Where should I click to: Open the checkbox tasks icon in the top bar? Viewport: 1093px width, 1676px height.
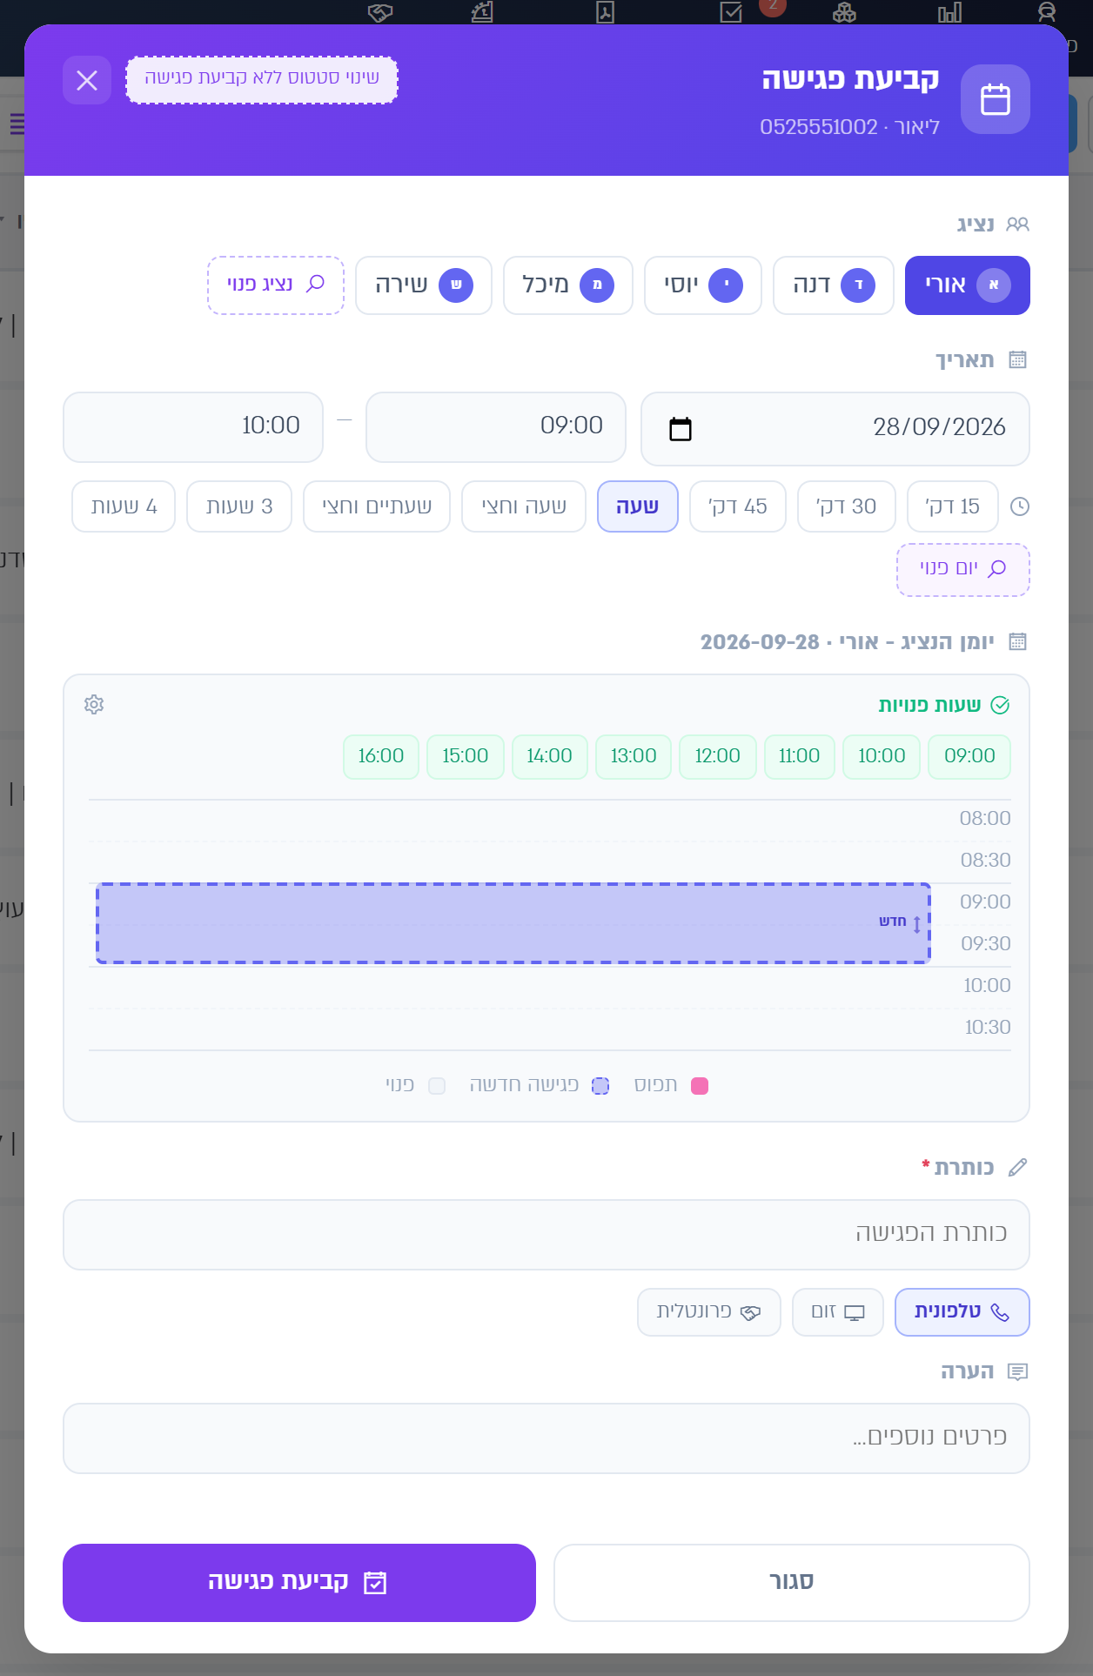(x=731, y=12)
